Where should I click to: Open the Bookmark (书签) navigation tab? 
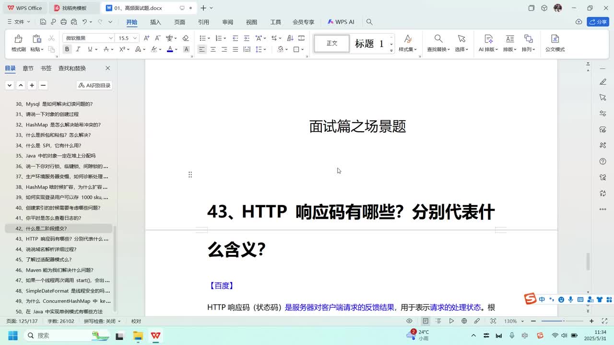pos(46,69)
